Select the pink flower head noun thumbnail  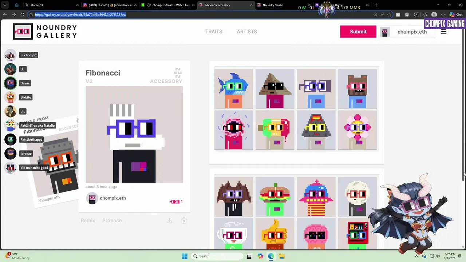(x=358, y=130)
